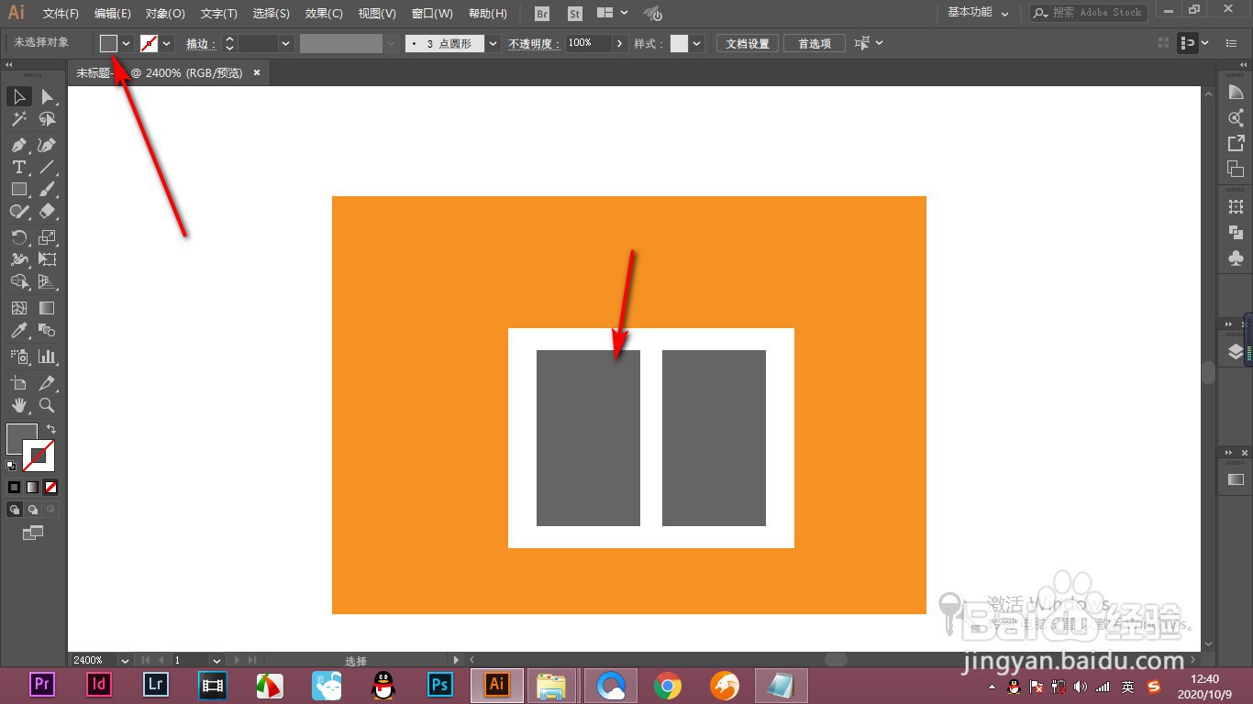Viewport: 1253px width, 704px height.
Task: Click the 文档设置 button
Action: (x=748, y=43)
